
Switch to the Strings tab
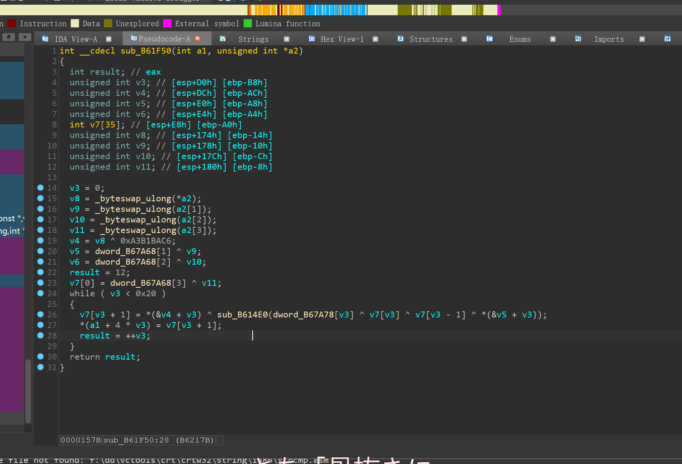pyautogui.click(x=253, y=39)
